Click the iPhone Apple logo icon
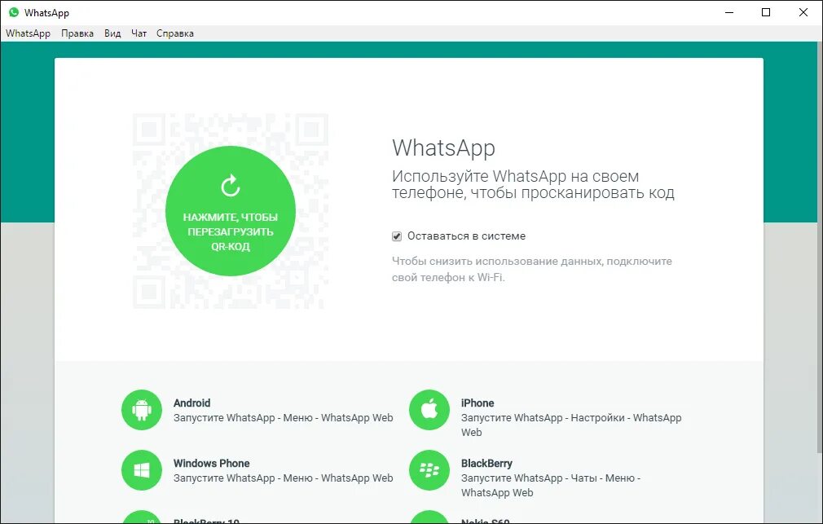The width and height of the screenshot is (823, 524). pos(429,410)
